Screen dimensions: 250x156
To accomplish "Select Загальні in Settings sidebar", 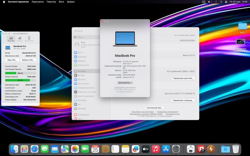I will point(87,71).
